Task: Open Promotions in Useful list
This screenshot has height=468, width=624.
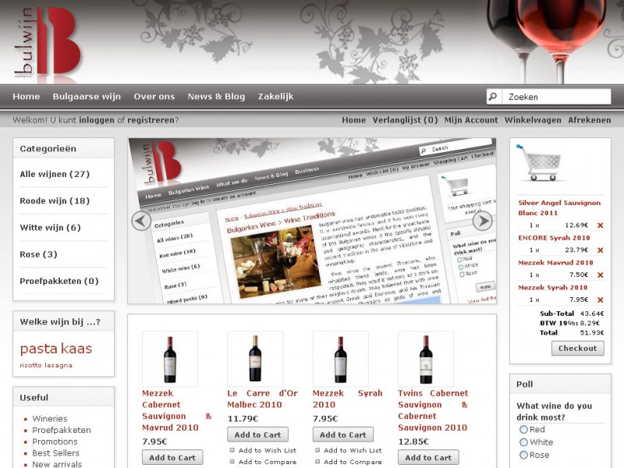Action: (x=55, y=441)
